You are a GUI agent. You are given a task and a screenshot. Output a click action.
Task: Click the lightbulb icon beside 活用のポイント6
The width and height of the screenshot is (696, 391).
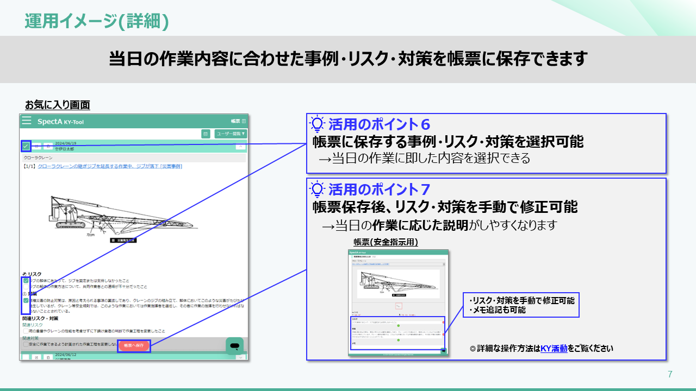[316, 124]
